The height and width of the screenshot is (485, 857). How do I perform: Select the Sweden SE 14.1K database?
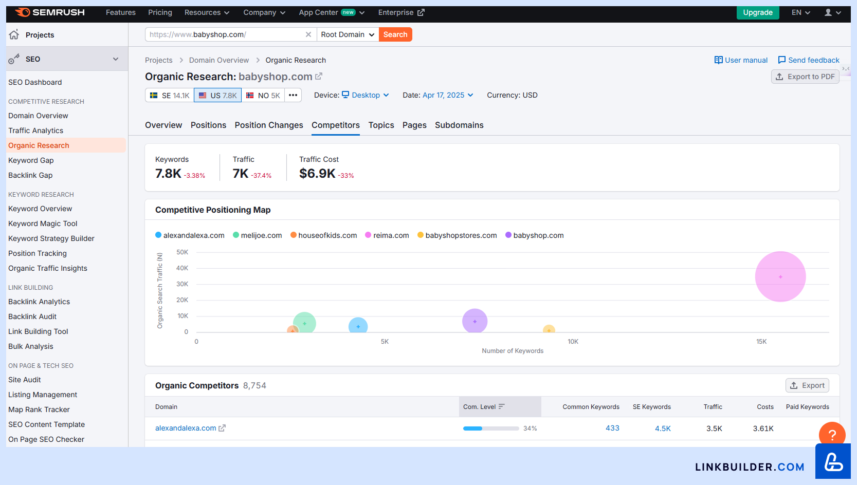169,96
